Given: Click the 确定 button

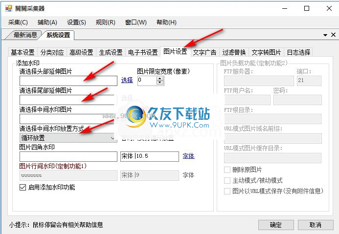Looking at the screenshot, I should (x=276, y=225).
